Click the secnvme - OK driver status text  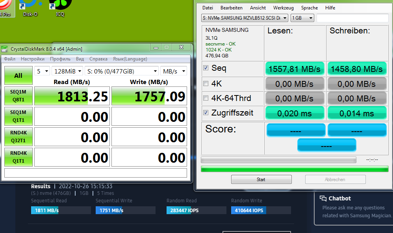221,44
